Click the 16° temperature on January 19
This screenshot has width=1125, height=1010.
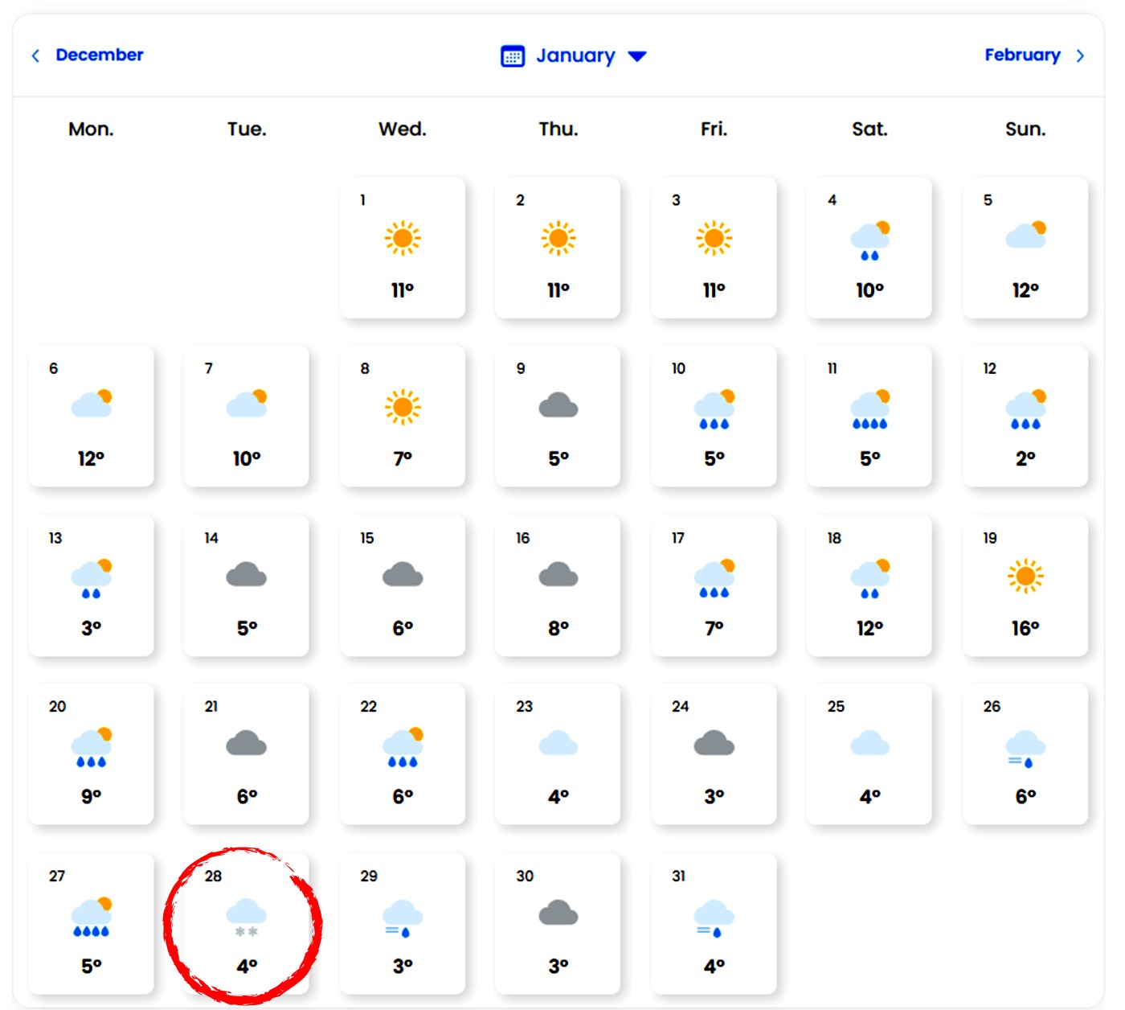(x=1025, y=628)
